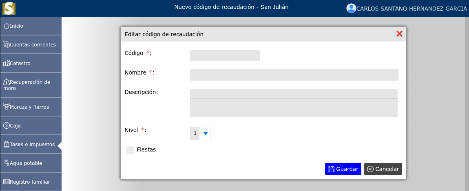Viewport: 469px width, 191px height.
Task: Focus the Código input field
Action: [225, 55]
